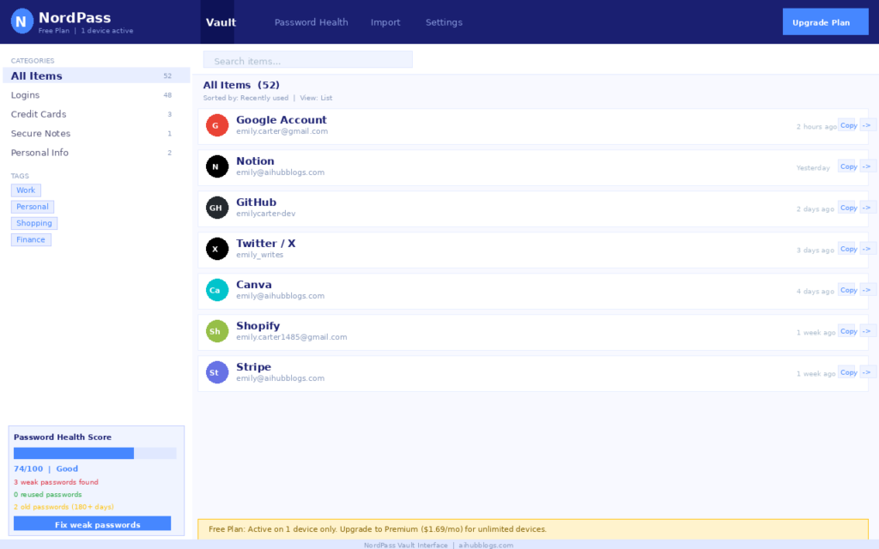Click the Password Health Score progress bar

pyautogui.click(x=94, y=453)
